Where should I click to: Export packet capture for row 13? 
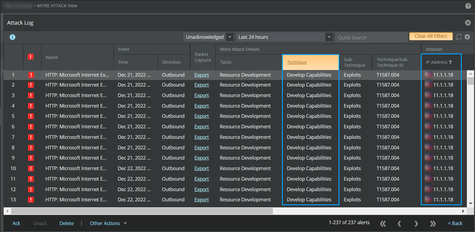[202, 200]
